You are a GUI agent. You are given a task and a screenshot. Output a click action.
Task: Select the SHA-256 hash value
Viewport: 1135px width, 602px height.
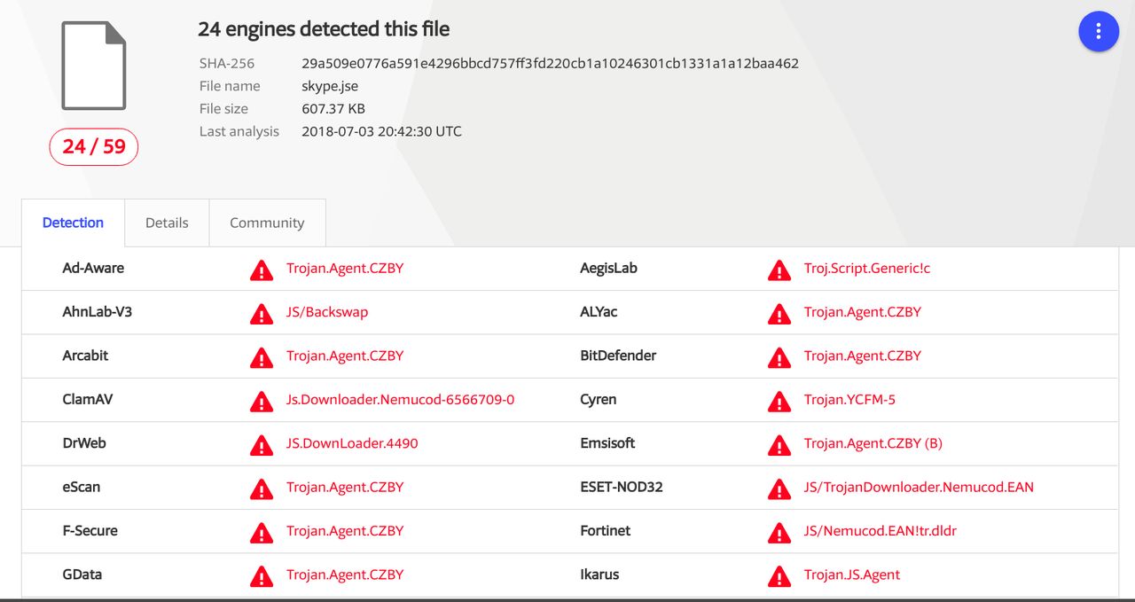550,63
